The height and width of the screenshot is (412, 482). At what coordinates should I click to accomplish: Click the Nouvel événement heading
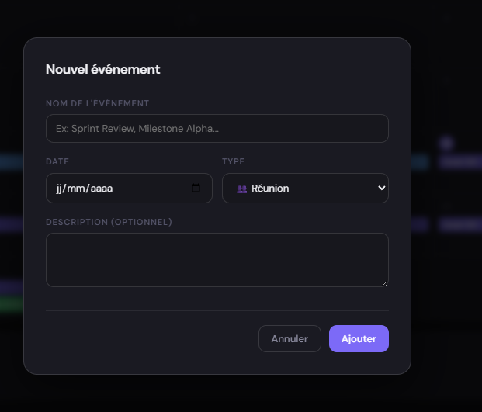pos(102,69)
